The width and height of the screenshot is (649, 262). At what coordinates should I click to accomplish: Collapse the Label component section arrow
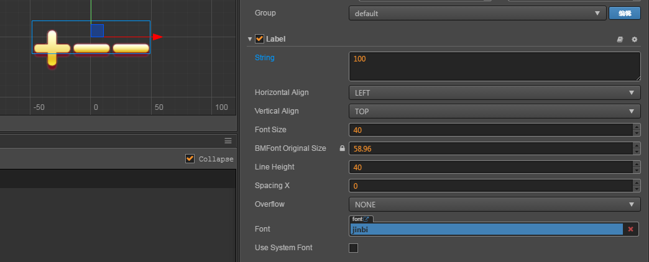point(250,39)
